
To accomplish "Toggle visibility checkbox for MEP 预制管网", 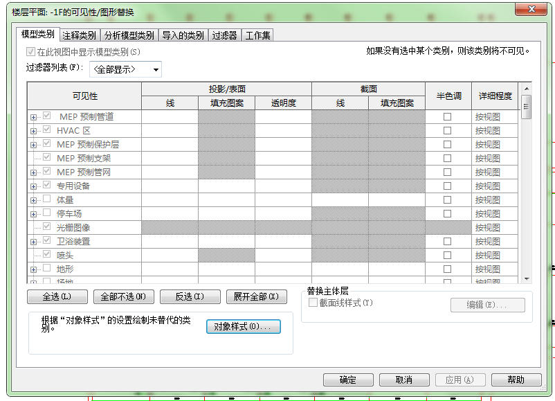I will click(x=47, y=171).
